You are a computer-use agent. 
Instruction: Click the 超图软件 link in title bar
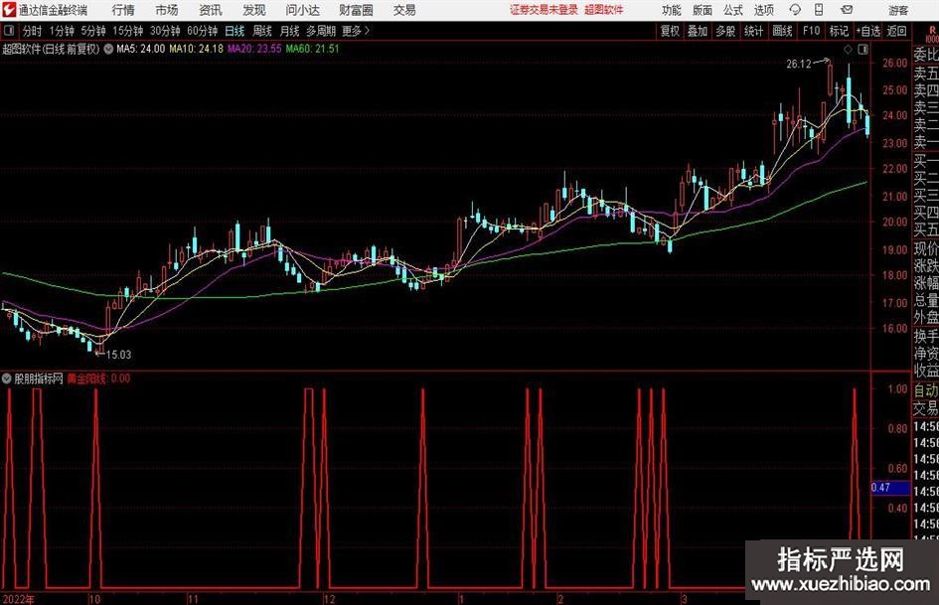click(604, 10)
